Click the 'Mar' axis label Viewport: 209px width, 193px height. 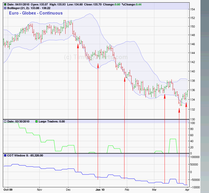(x=154, y=190)
